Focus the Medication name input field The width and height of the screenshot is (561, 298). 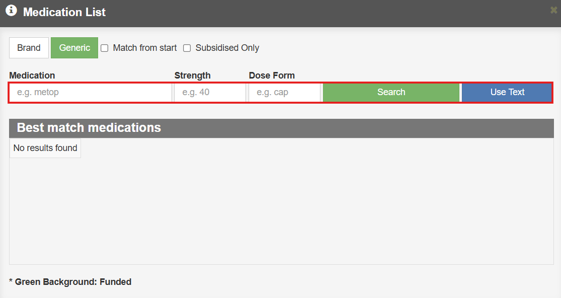pyautogui.click(x=91, y=93)
